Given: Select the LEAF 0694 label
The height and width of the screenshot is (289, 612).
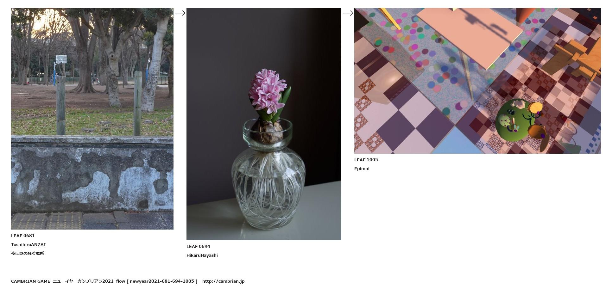Looking at the screenshot, I should [x=198, y=246].
